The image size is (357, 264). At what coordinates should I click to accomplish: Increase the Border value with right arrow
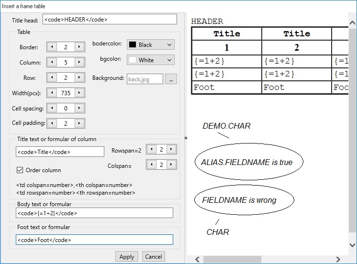(x=79, y=47)
